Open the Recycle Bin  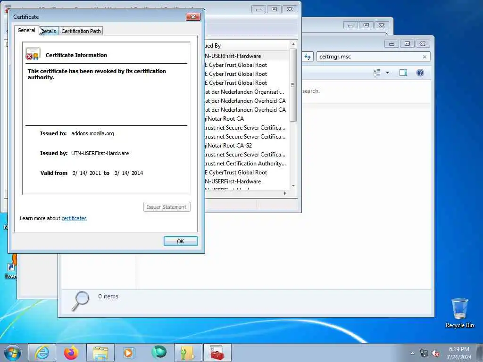click(459, 313)
